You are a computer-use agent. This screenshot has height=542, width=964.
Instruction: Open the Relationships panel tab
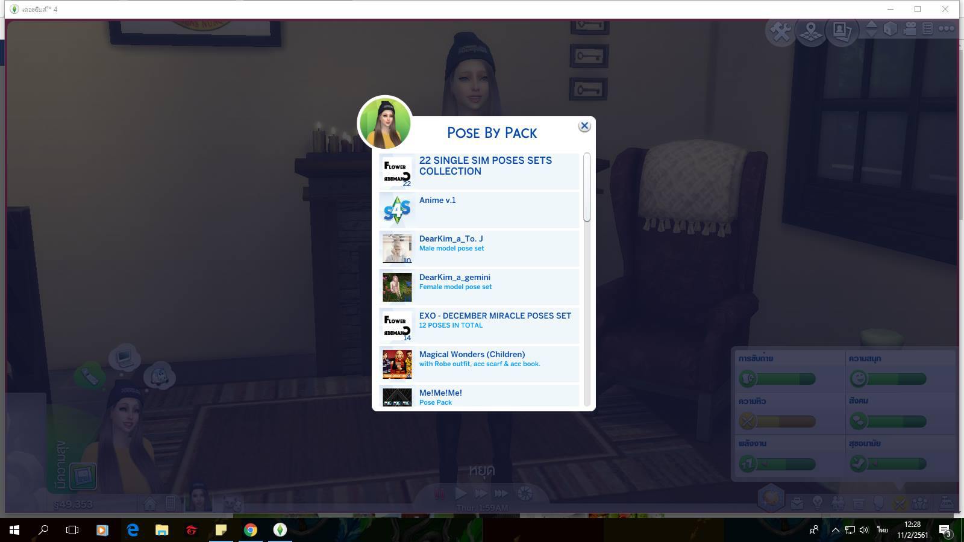pyautogui.click(x=838, y=503)
